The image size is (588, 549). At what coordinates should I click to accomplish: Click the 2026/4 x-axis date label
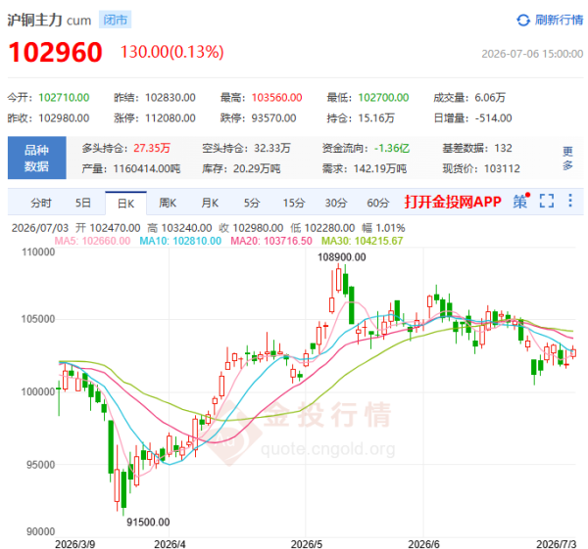click(170, 544)
